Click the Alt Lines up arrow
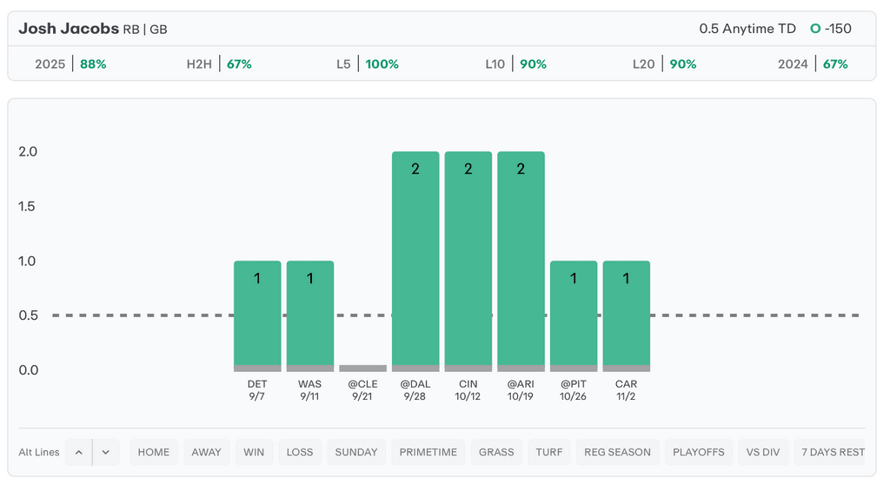Screen dimensions: 890x491 click(x=78, y=452)
